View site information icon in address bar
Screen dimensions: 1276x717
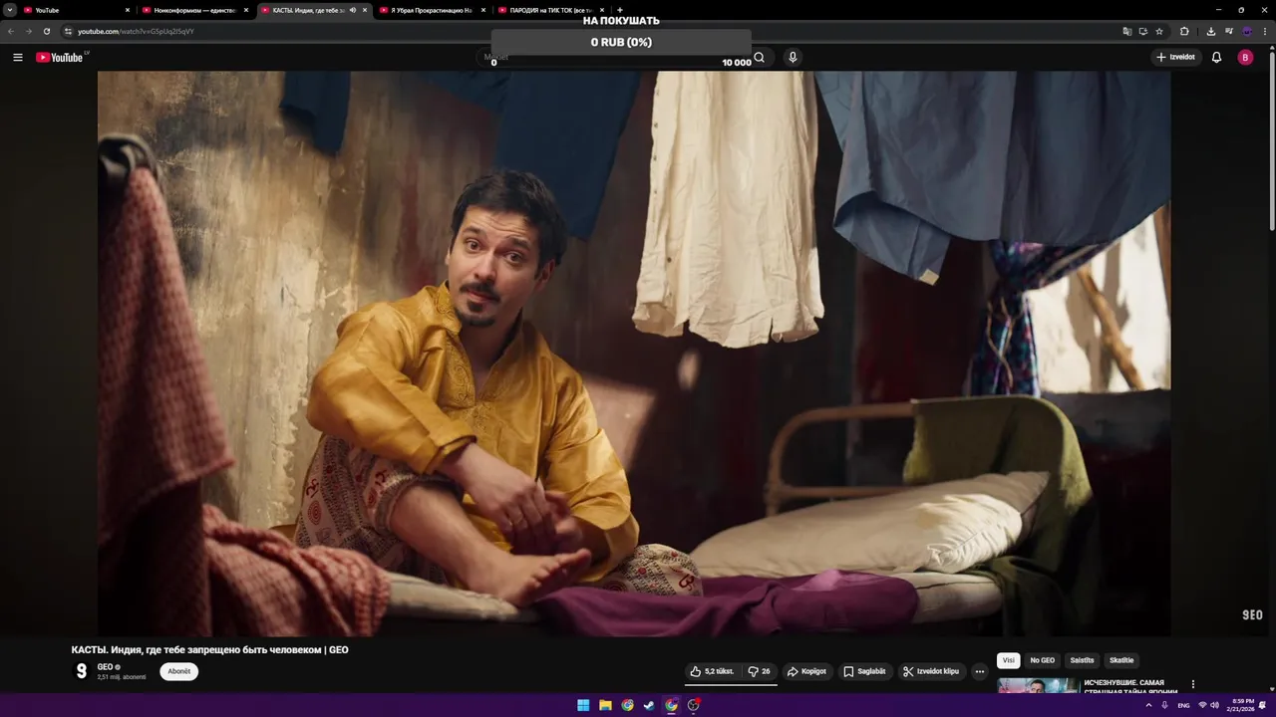(68, 31)
